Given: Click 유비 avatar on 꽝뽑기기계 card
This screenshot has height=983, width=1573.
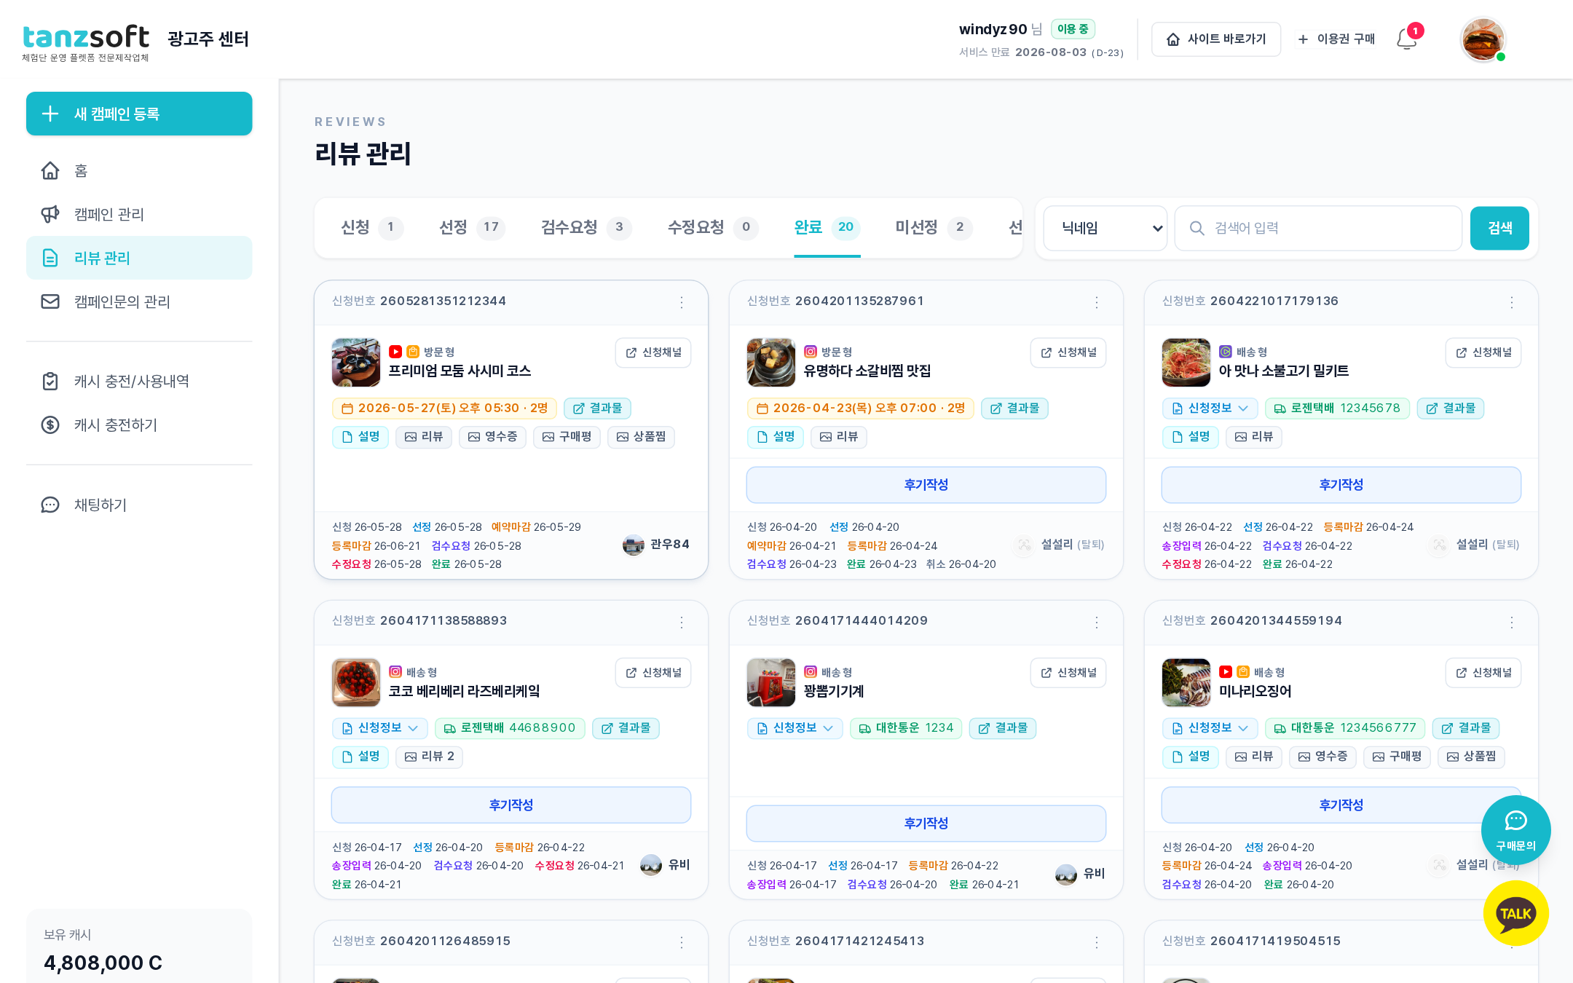Looking at the screenshot, I should pyautogui.click(x=1066, y=874).
